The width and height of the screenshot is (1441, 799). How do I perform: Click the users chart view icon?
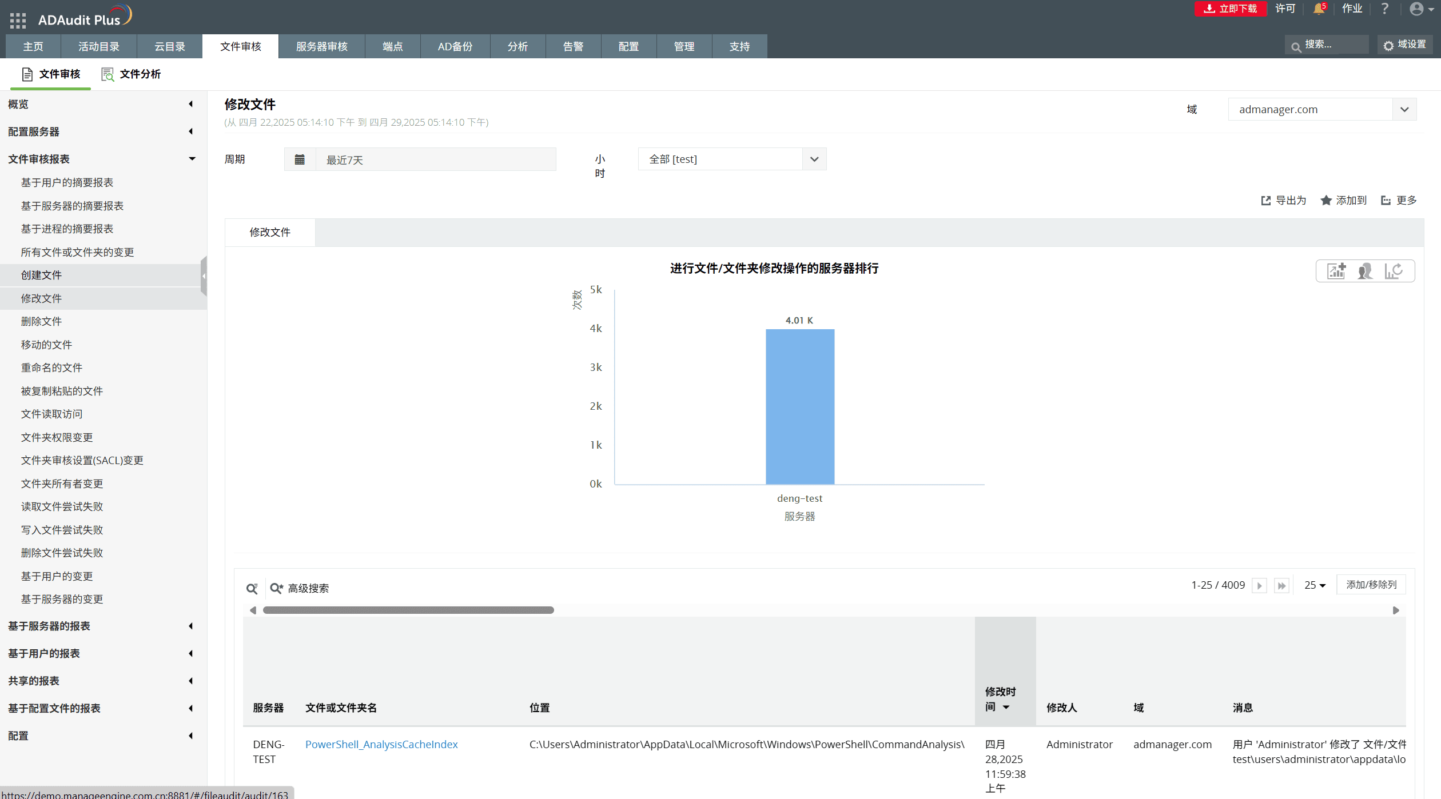[1365, 271]
